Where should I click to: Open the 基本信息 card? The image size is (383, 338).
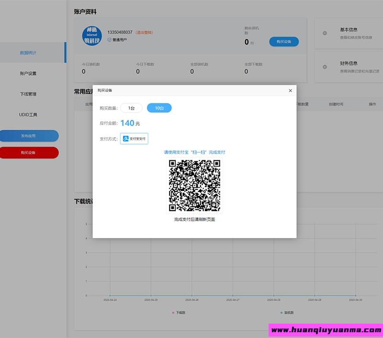click(x=349, y=33)
